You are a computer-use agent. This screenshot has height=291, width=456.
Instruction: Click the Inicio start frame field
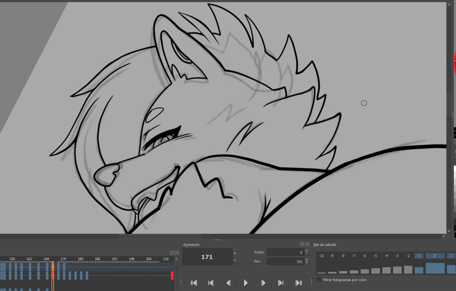pos(285,252)
